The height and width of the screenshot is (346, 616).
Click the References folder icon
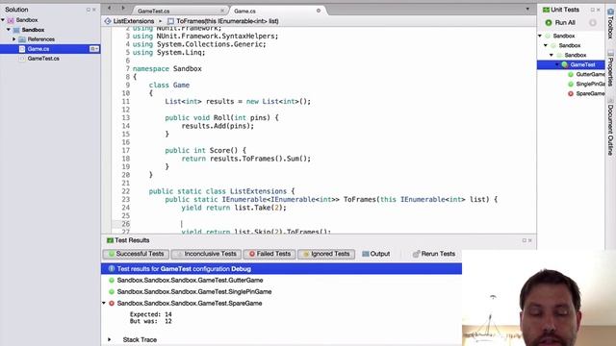pyautogui.click(x=22, y=39)
